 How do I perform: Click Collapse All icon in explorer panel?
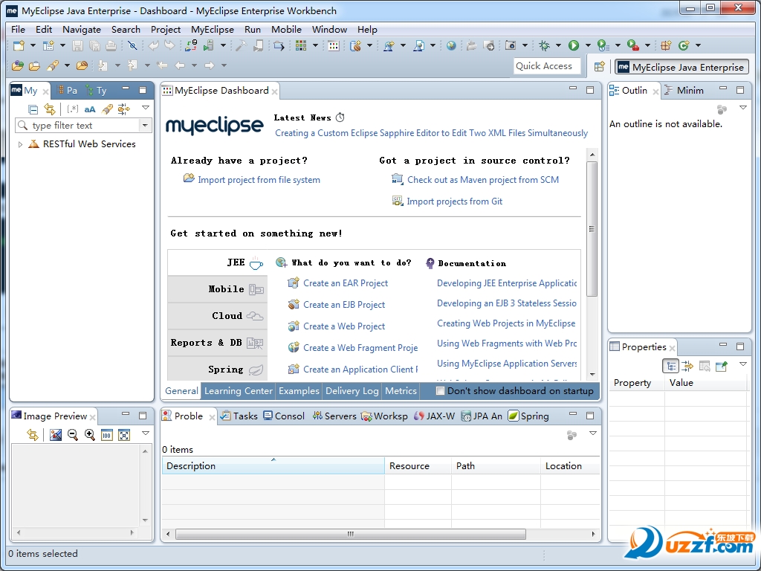(x=33, y=109)
